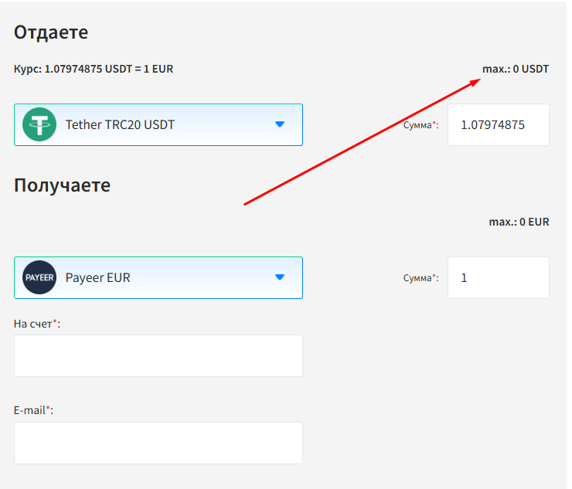
Task: Click the max.: 0 EUR limit text
Action: (519, 222)
